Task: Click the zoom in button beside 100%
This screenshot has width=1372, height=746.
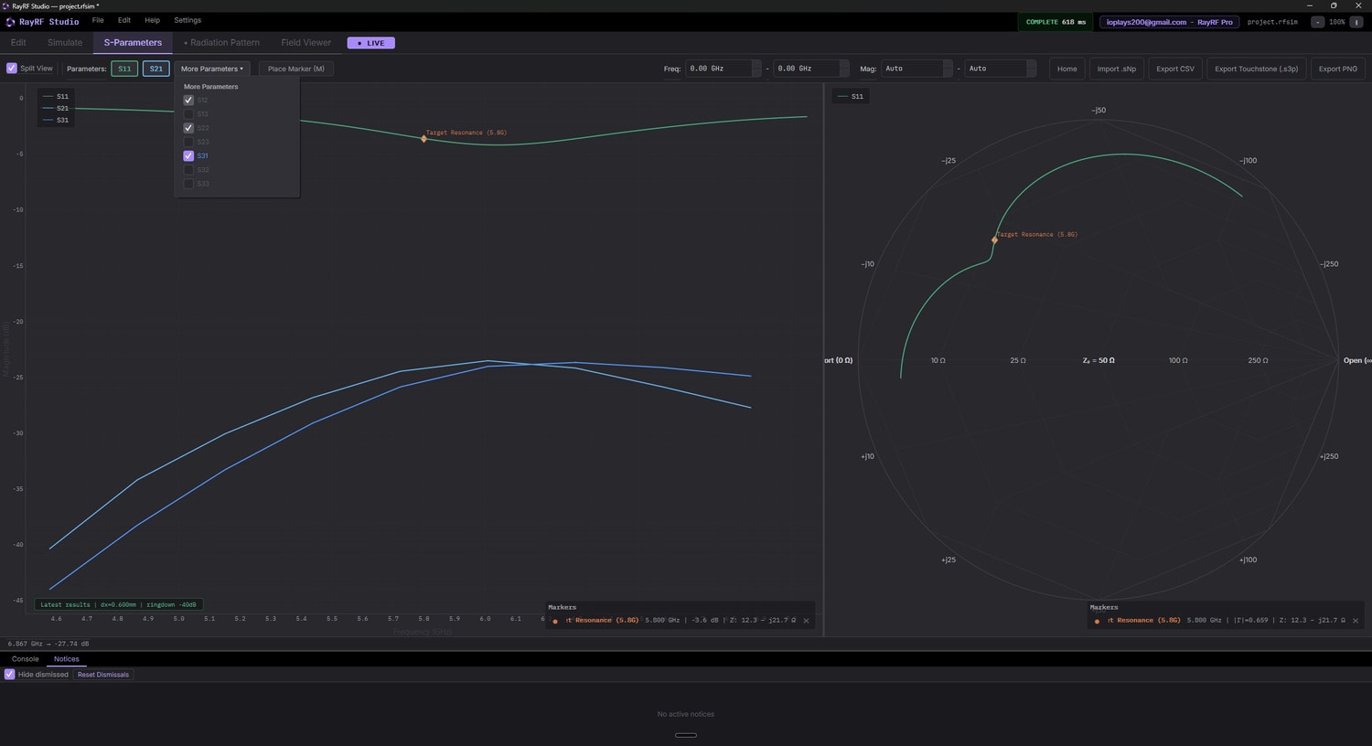Action: click(x=1356, y=22)
